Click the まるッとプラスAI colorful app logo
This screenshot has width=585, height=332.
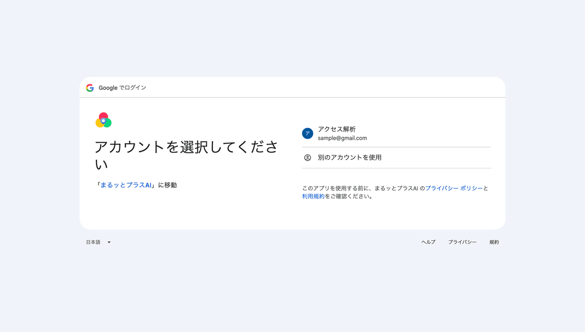click(x=103, y=120)
